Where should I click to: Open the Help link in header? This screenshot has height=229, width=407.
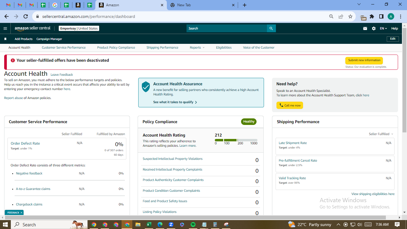click(394, 28)
